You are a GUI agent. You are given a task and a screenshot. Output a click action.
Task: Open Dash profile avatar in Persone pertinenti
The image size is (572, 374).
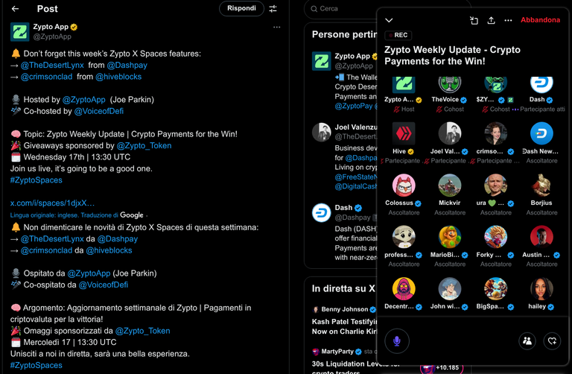(x=322, y=213)
